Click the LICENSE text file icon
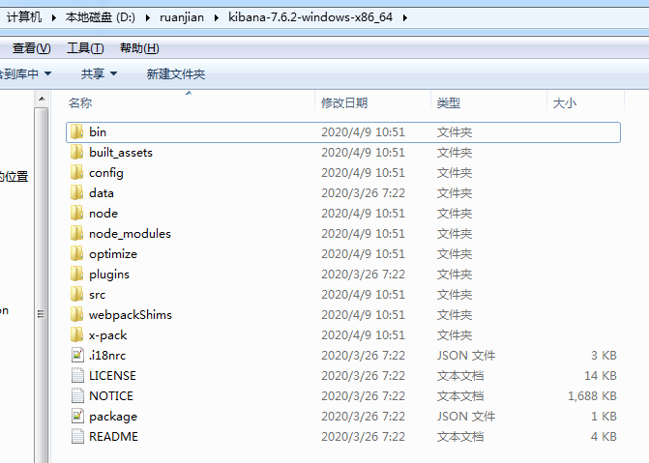 point(77,375)
